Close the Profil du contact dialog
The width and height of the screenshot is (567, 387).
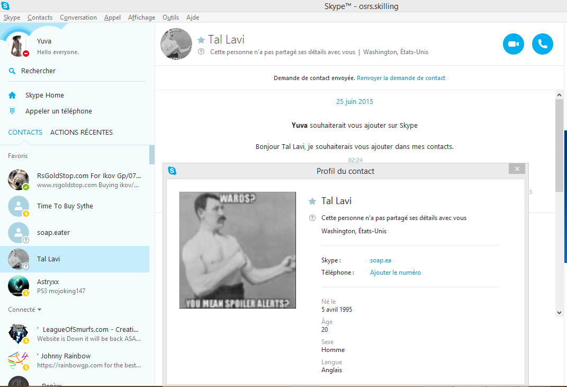517,169
